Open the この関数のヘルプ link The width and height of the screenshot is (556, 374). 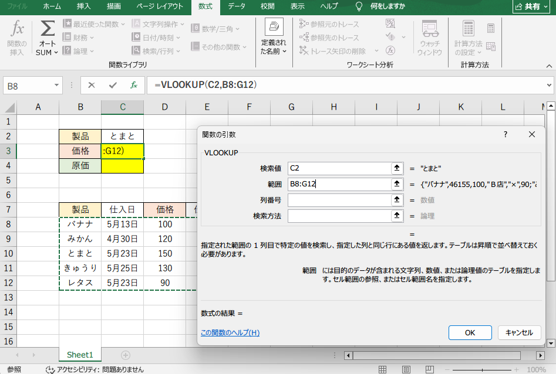(x=230, y=332)
